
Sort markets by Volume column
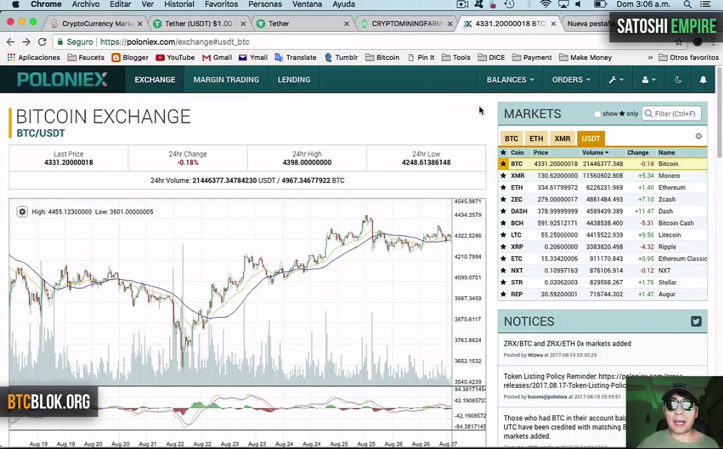coord(595,152)
